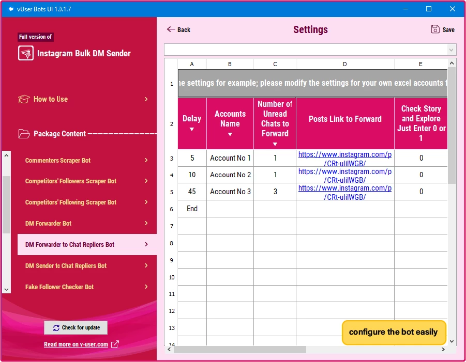Select unread chats value 3 cell

(x=275, y=192)
